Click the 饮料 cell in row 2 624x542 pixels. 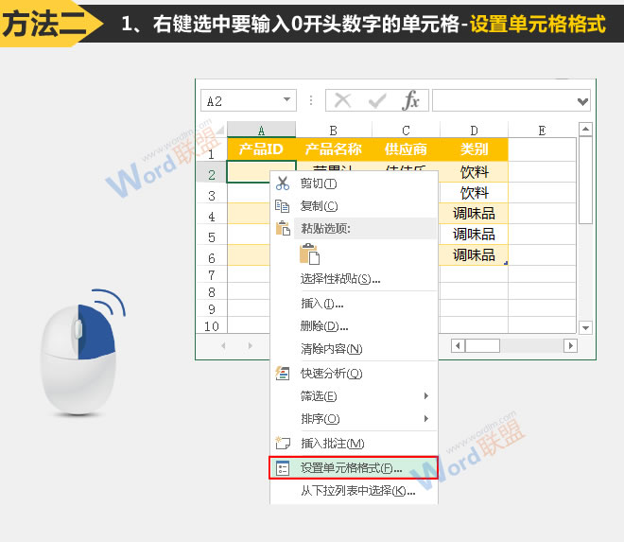pyautogui.click(x=474, y=172)
